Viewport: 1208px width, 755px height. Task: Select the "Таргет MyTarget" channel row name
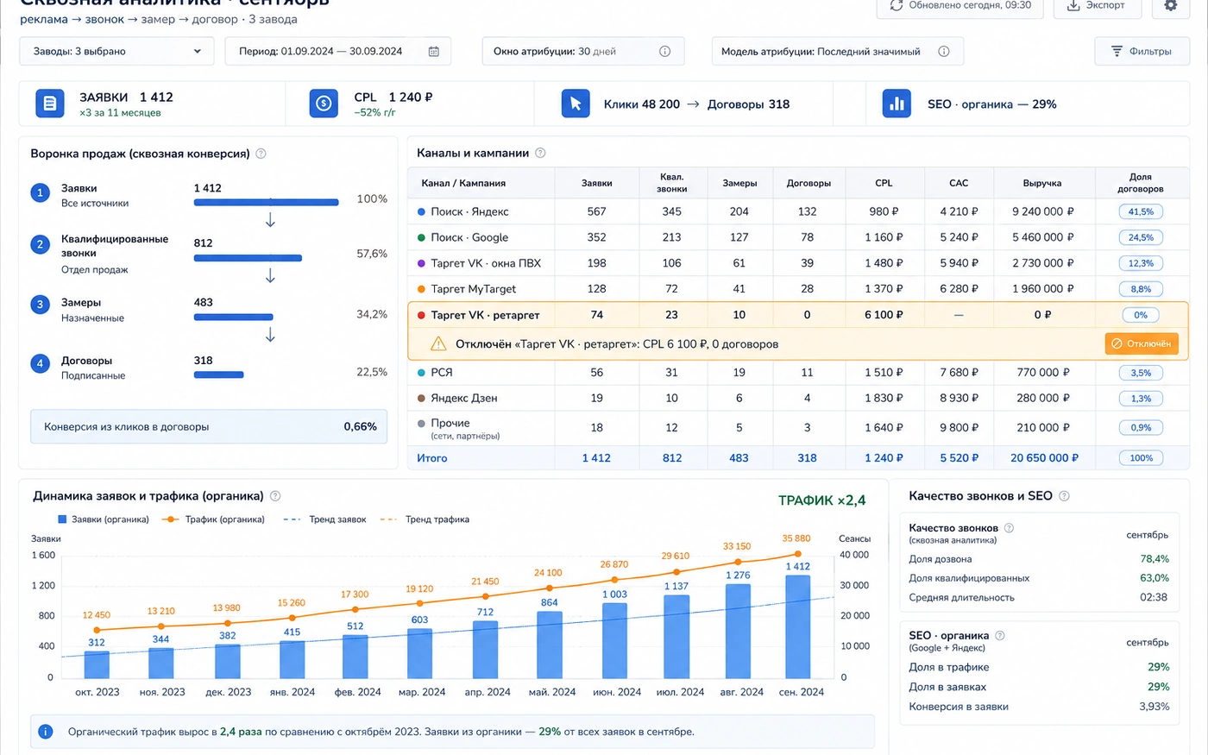click(474, 289)
